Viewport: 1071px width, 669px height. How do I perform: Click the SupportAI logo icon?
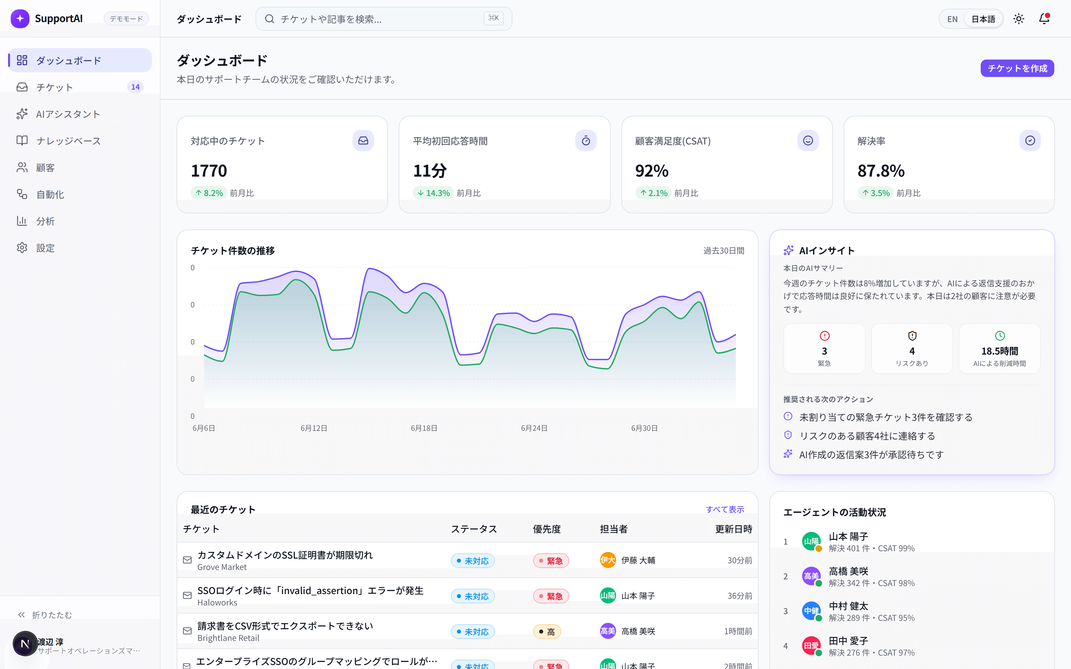point(20,19)
